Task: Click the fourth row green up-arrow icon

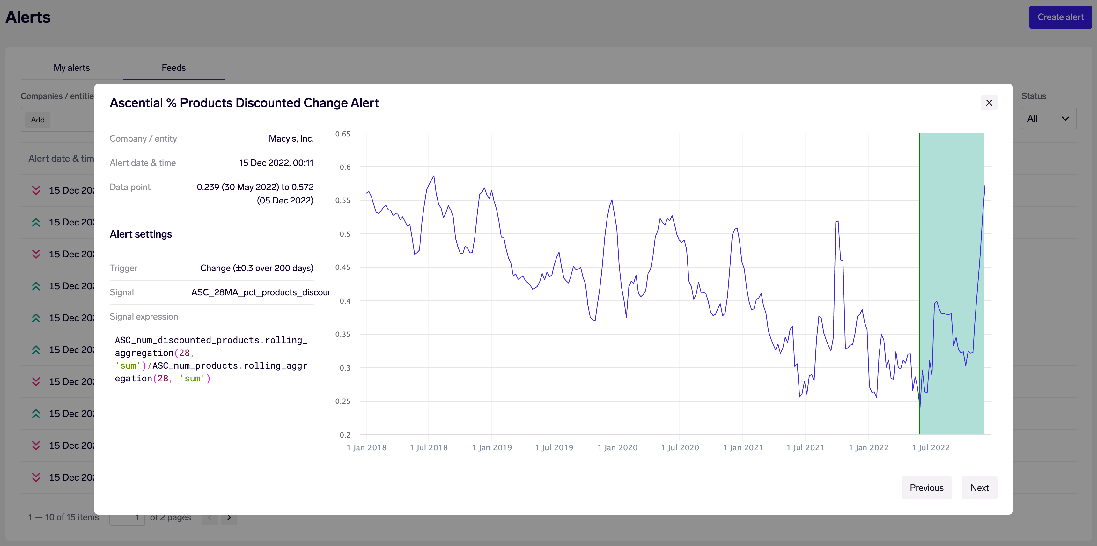Action: click(x=36, y=286)
